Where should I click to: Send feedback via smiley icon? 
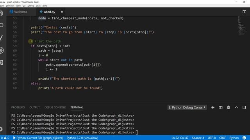pos(244,138)
